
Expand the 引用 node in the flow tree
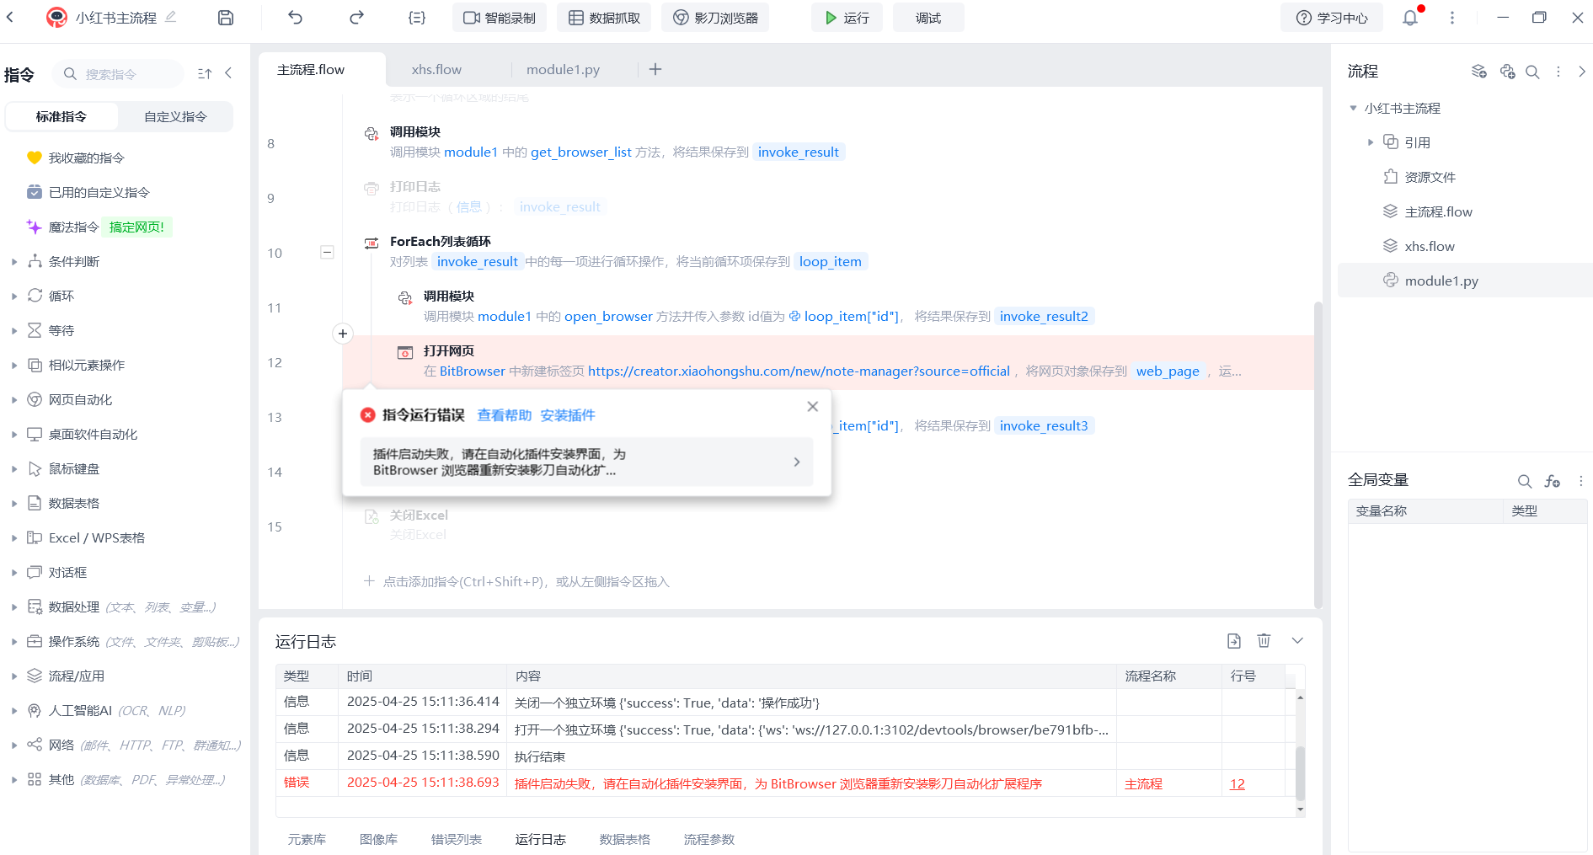click(x=1371, y=142)
